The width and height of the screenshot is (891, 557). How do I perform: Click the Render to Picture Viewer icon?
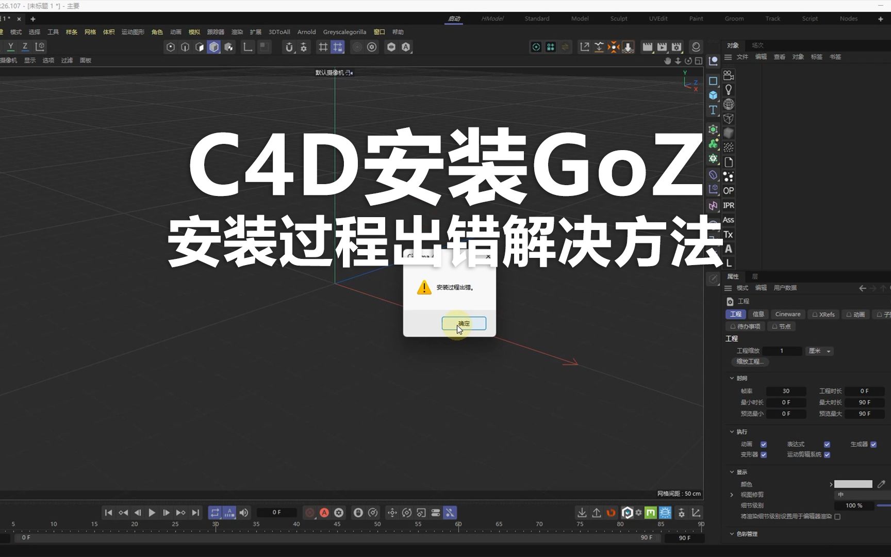662,47
